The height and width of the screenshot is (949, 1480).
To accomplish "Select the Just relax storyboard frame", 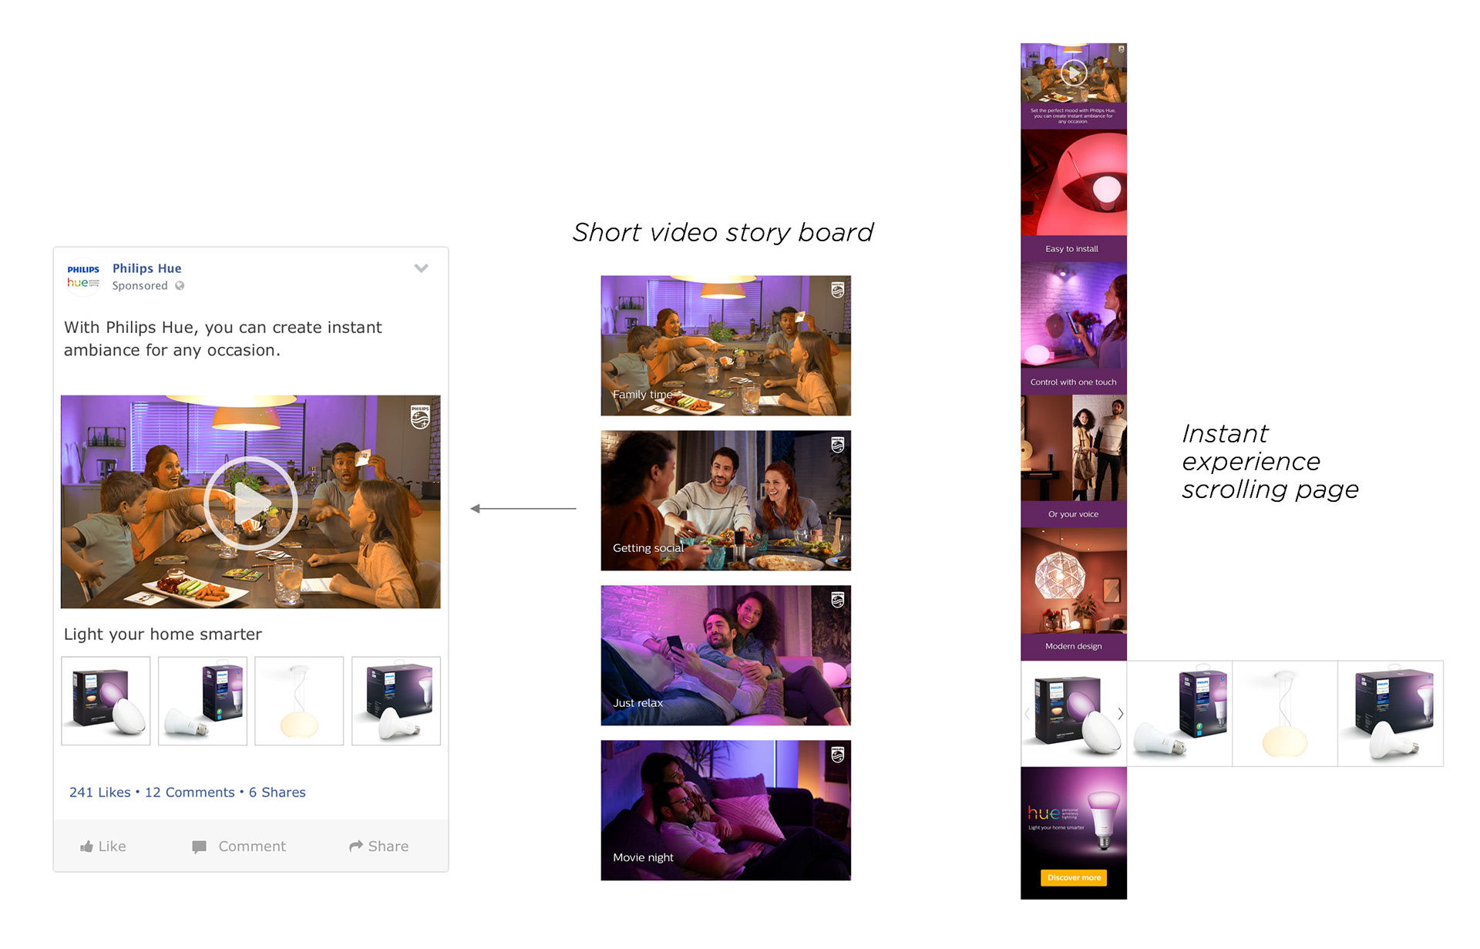I will pyautogui.click(x=726, y=655).
